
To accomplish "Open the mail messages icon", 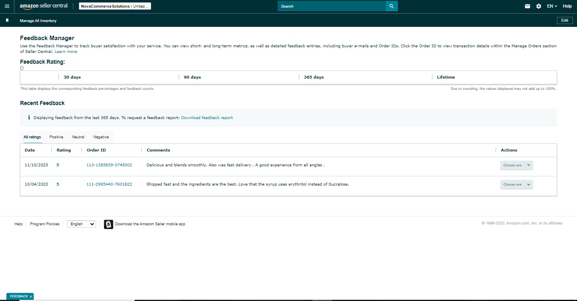I will 527,6.
